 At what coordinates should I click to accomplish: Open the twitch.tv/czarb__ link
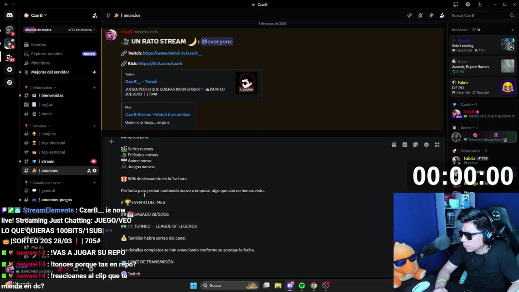coord(172,53)
